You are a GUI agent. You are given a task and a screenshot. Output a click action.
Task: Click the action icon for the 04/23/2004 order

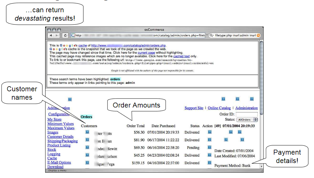(x=210, y=155)
